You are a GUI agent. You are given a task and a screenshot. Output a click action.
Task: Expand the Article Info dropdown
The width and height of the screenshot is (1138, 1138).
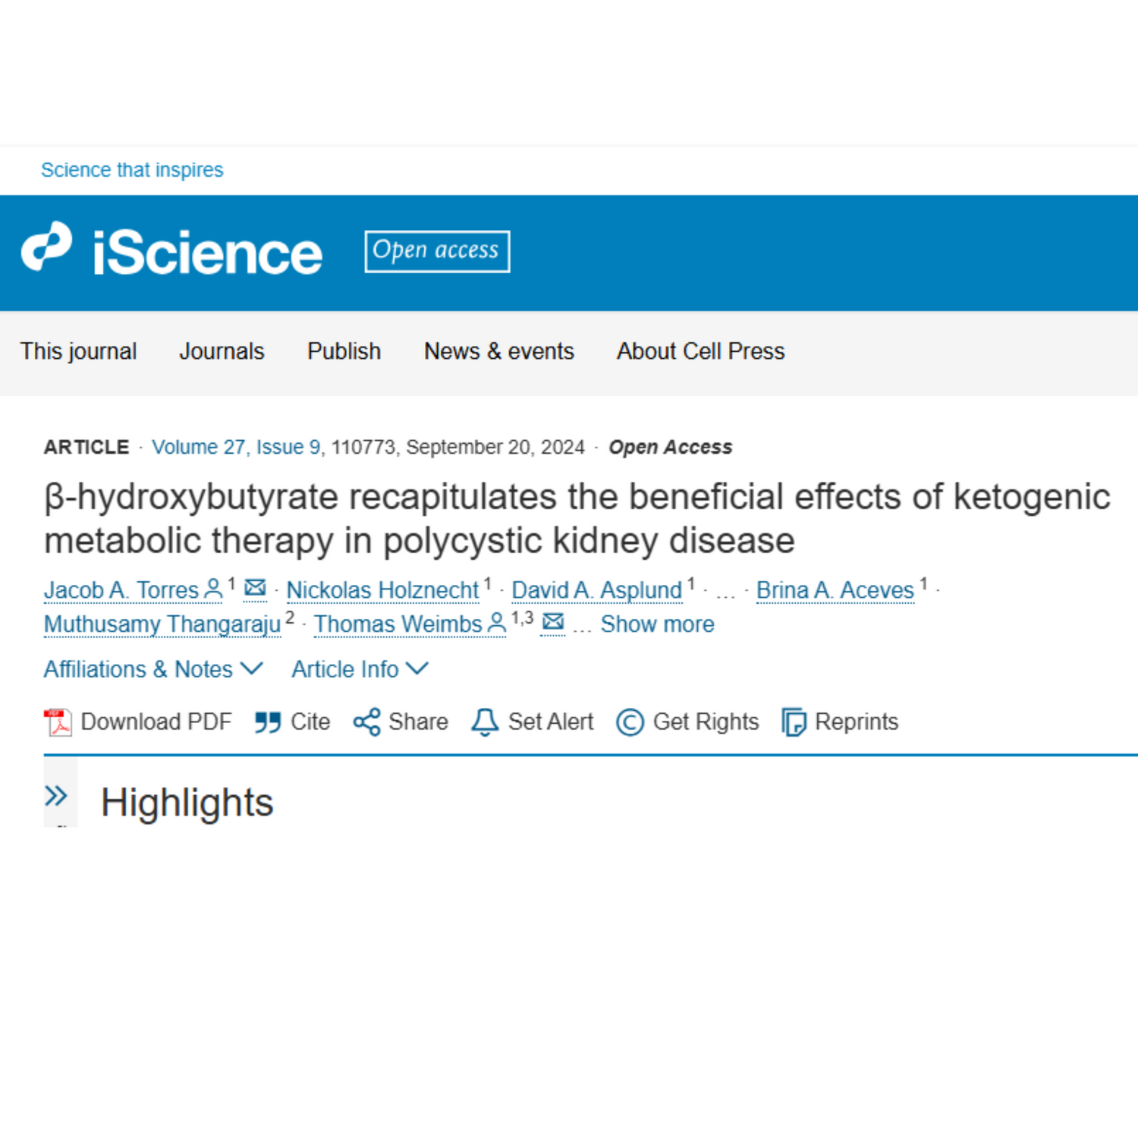pos(360,669)
